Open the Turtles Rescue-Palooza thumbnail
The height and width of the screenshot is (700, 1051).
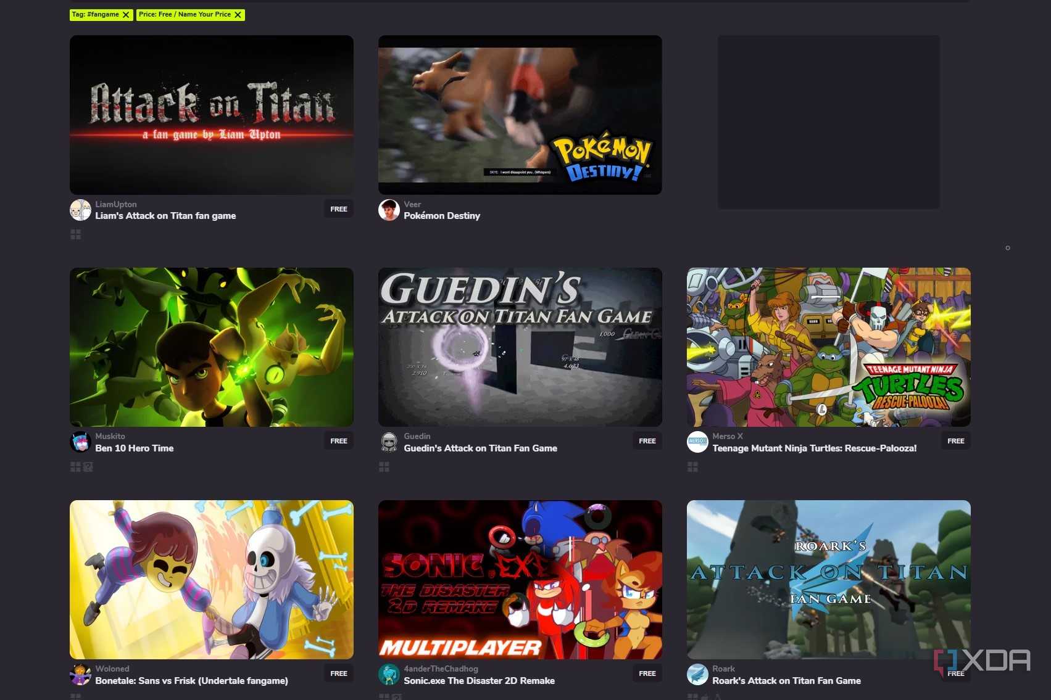(829, 347)
